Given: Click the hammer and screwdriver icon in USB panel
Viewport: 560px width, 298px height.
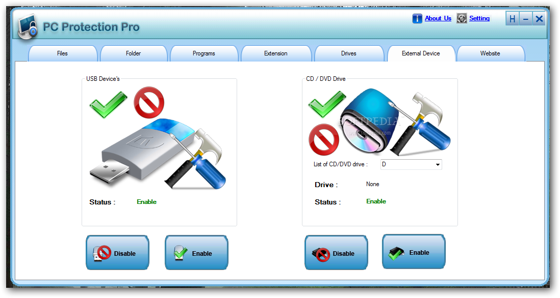Looking at the screenshot, I should pyautogui.click(x=195, y=159).
